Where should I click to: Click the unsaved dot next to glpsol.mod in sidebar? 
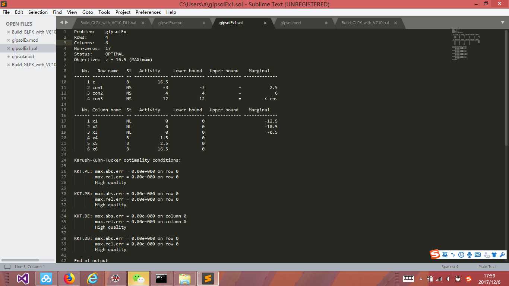(x=9, y=57)
